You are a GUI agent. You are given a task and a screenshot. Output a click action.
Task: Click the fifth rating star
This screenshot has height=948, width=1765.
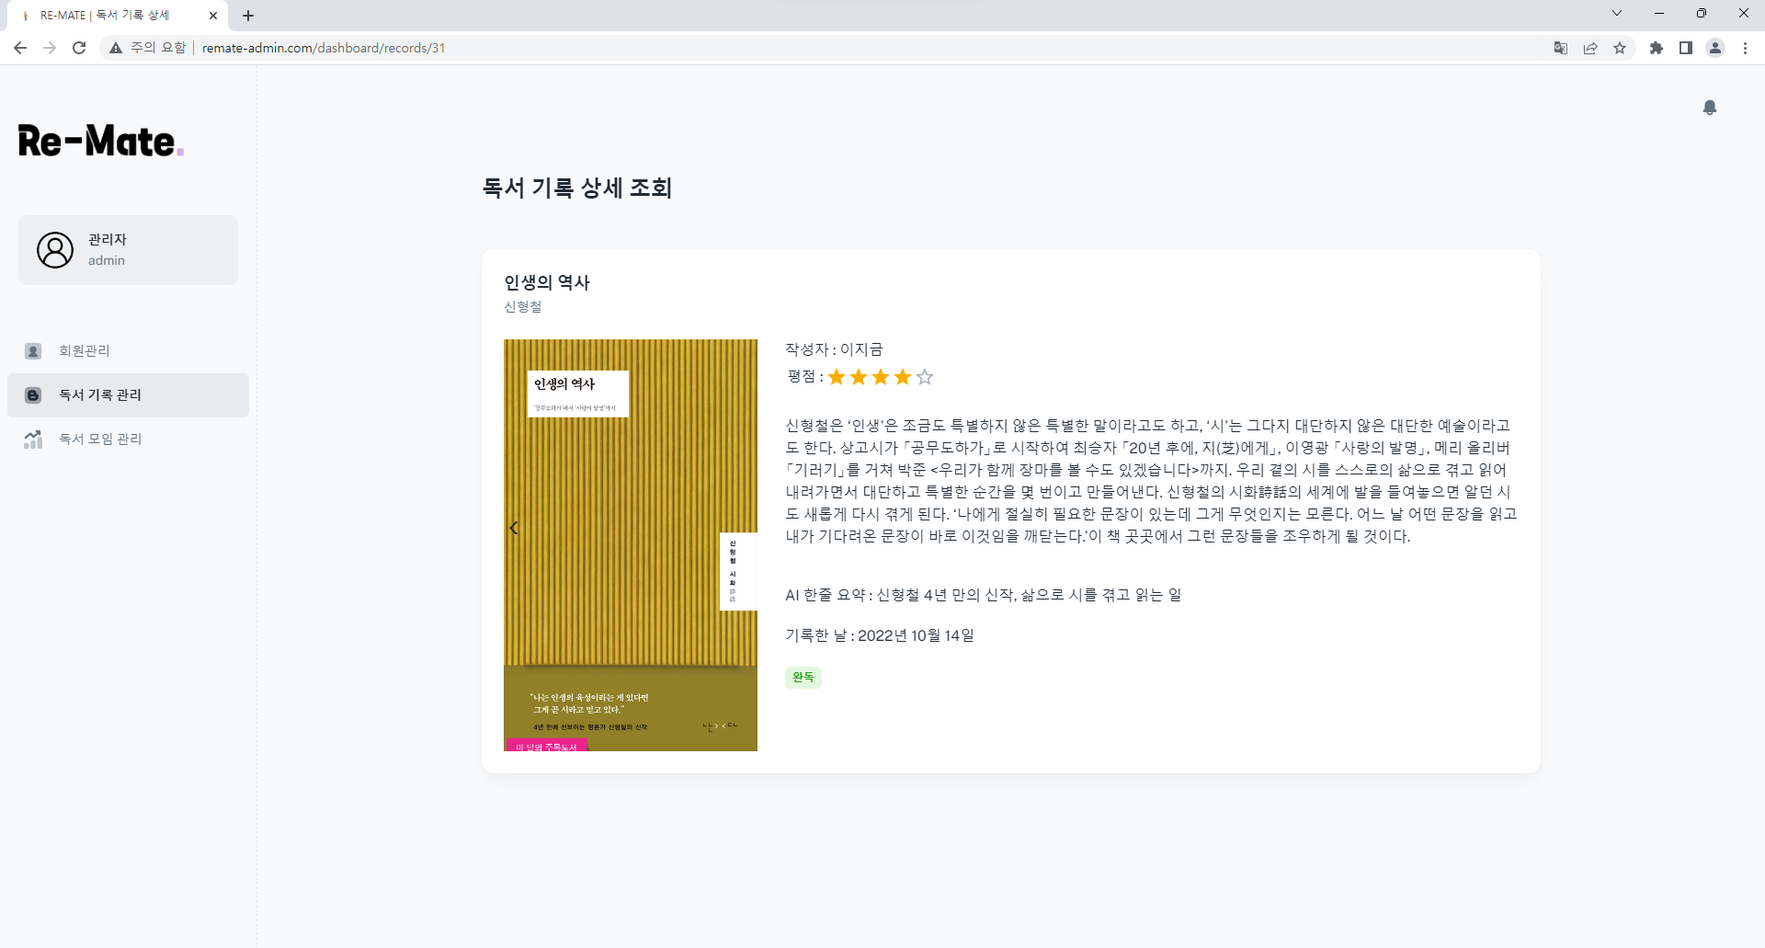[x=925, y=377]
